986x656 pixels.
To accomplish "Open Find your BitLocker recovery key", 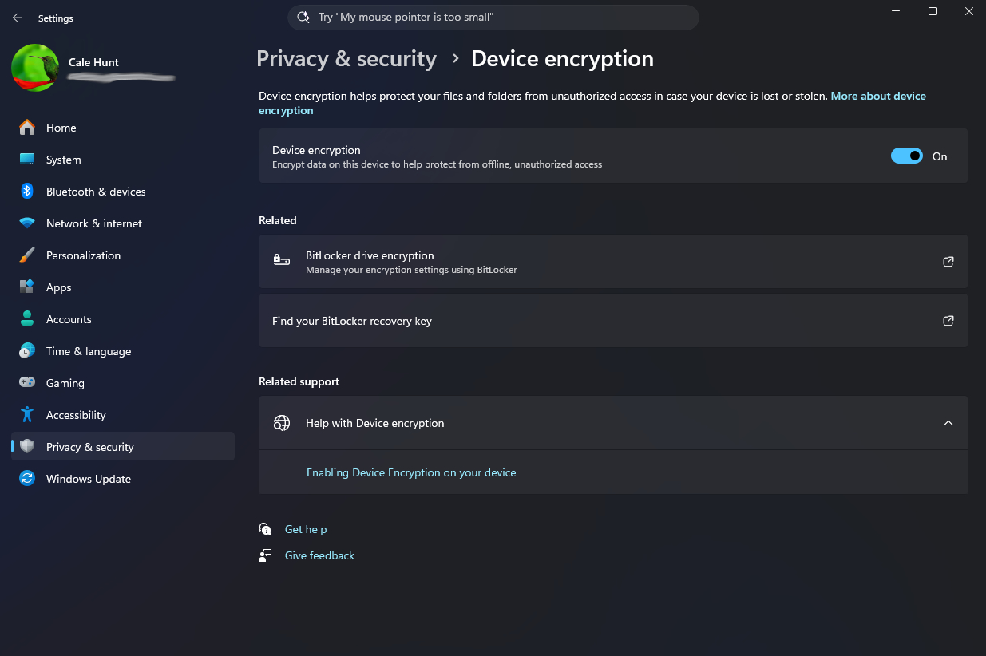I will pos(613,321).
